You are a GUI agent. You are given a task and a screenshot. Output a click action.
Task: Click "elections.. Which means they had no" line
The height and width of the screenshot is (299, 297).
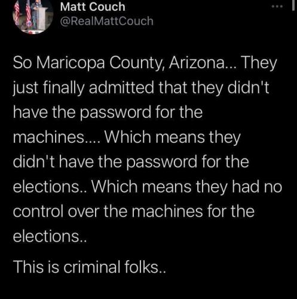148,187
